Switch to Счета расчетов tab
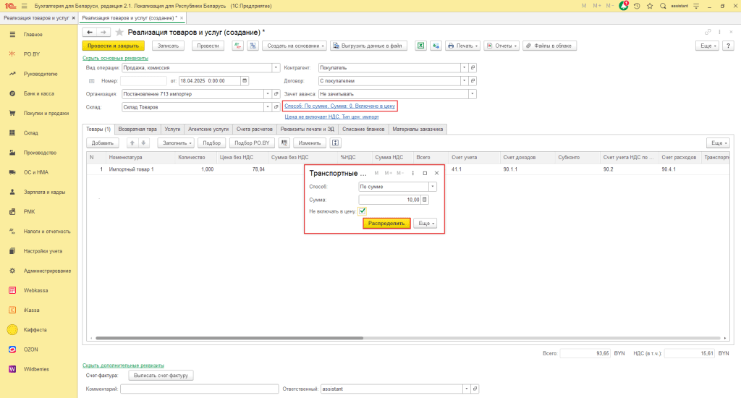 coord(254,129)
